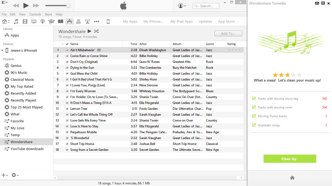Viewport: 332px width, 186px height.
Task: Toggle Tracks with missing cover checkbox
Action: pyautogui.click(x=254, y=107)
